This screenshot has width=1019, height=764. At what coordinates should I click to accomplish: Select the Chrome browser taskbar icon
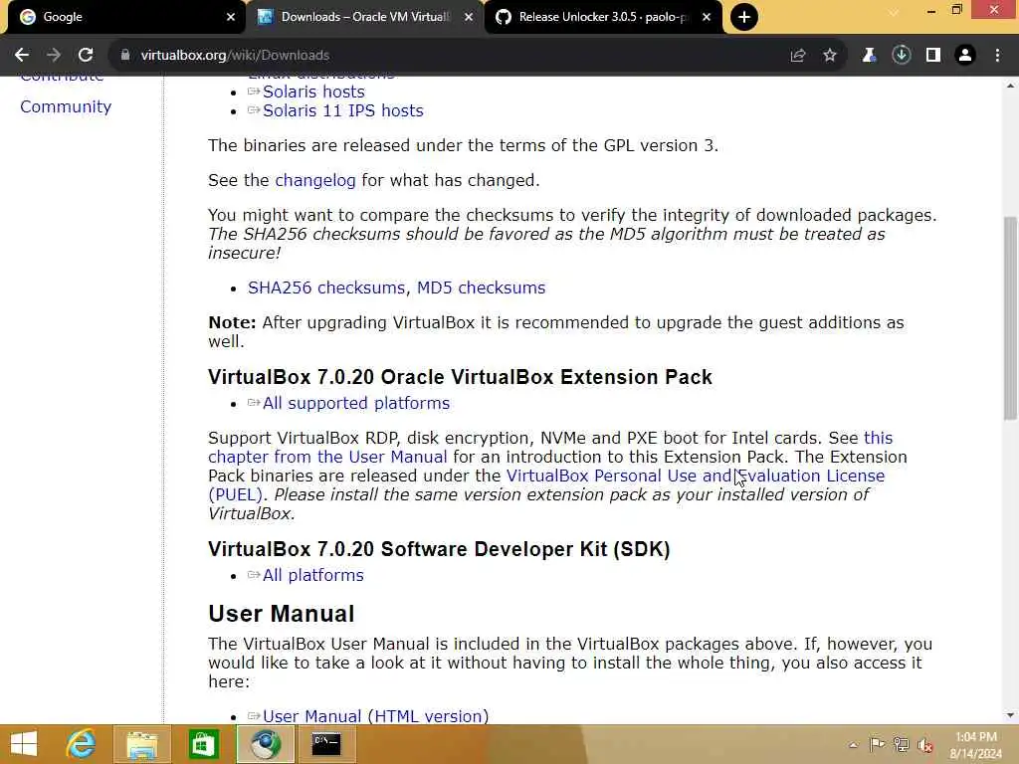pos(265,744)
